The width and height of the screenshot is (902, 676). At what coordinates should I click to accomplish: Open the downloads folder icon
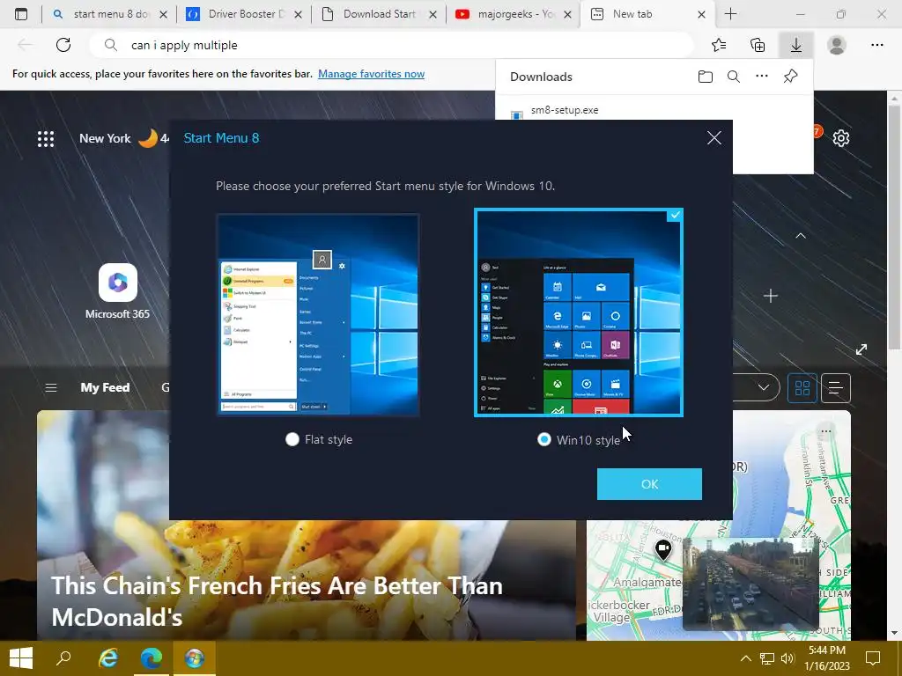click(x=706, y=77)
